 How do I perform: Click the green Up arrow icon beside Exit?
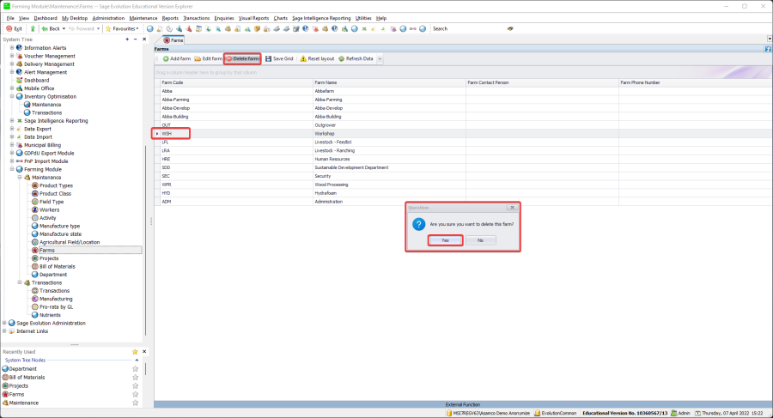(x=33, y=28)
